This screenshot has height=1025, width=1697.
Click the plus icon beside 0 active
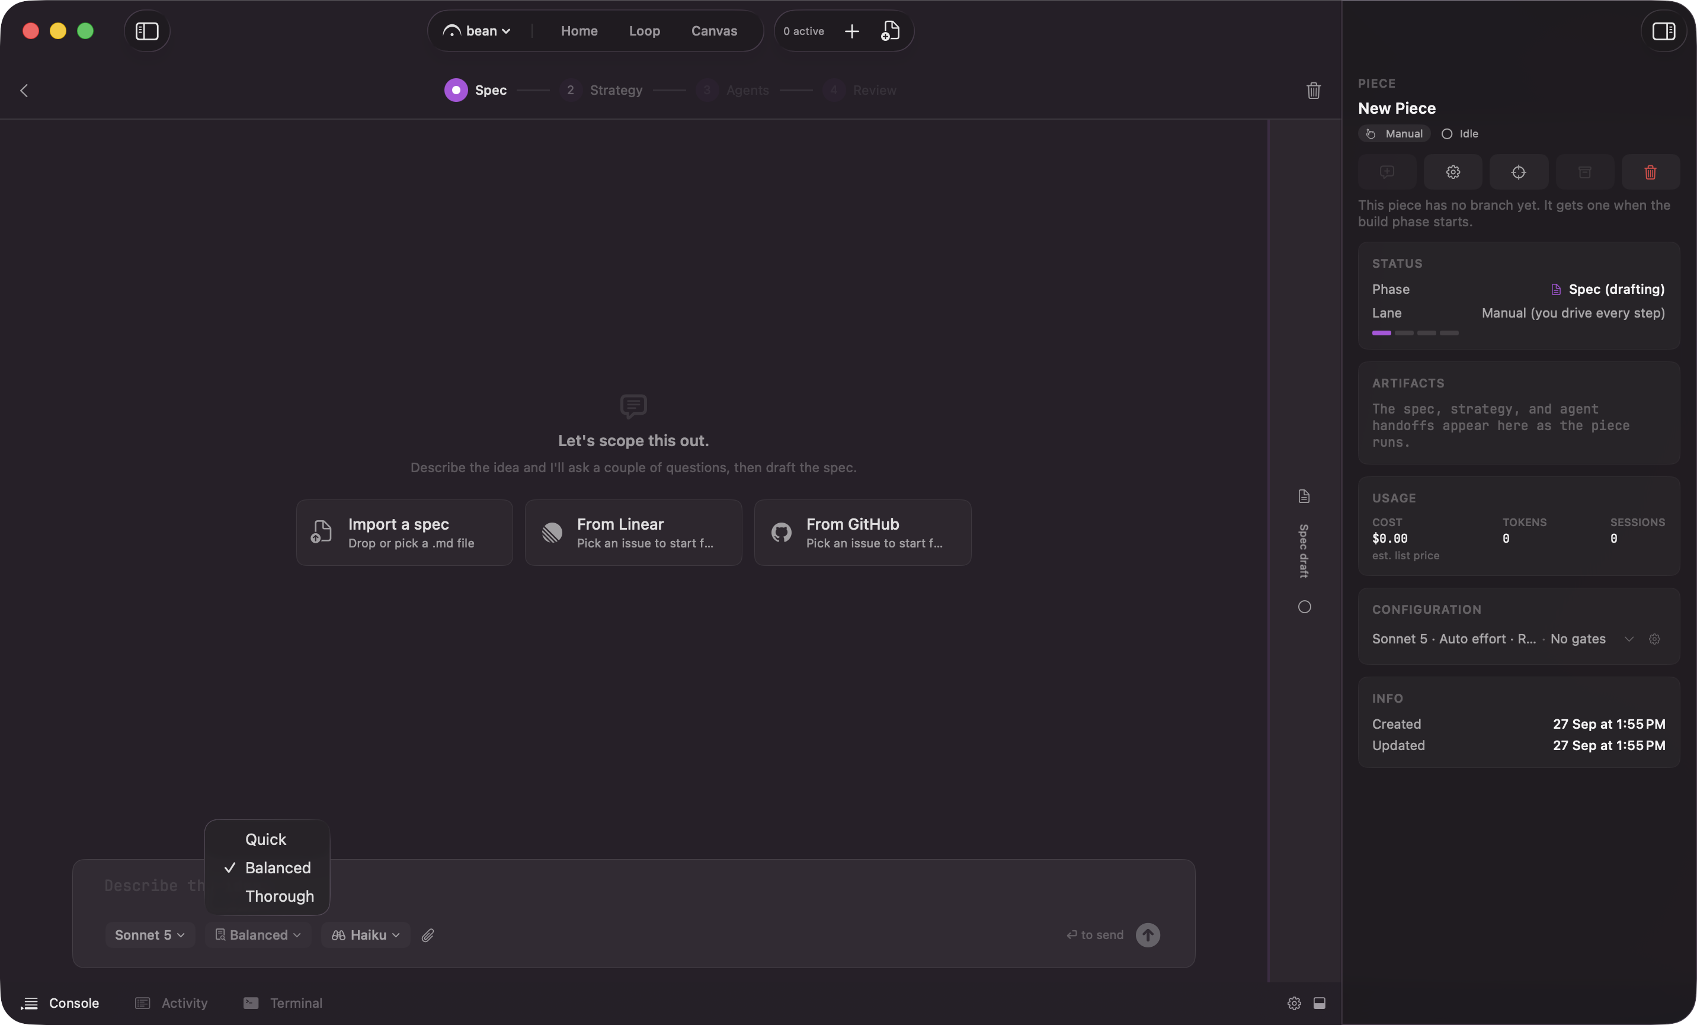point(852,31)
